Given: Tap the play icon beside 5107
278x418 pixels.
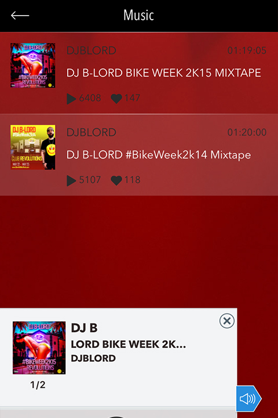Looking at the screenshot, I should pyautogui.click(x=71, y=181).
